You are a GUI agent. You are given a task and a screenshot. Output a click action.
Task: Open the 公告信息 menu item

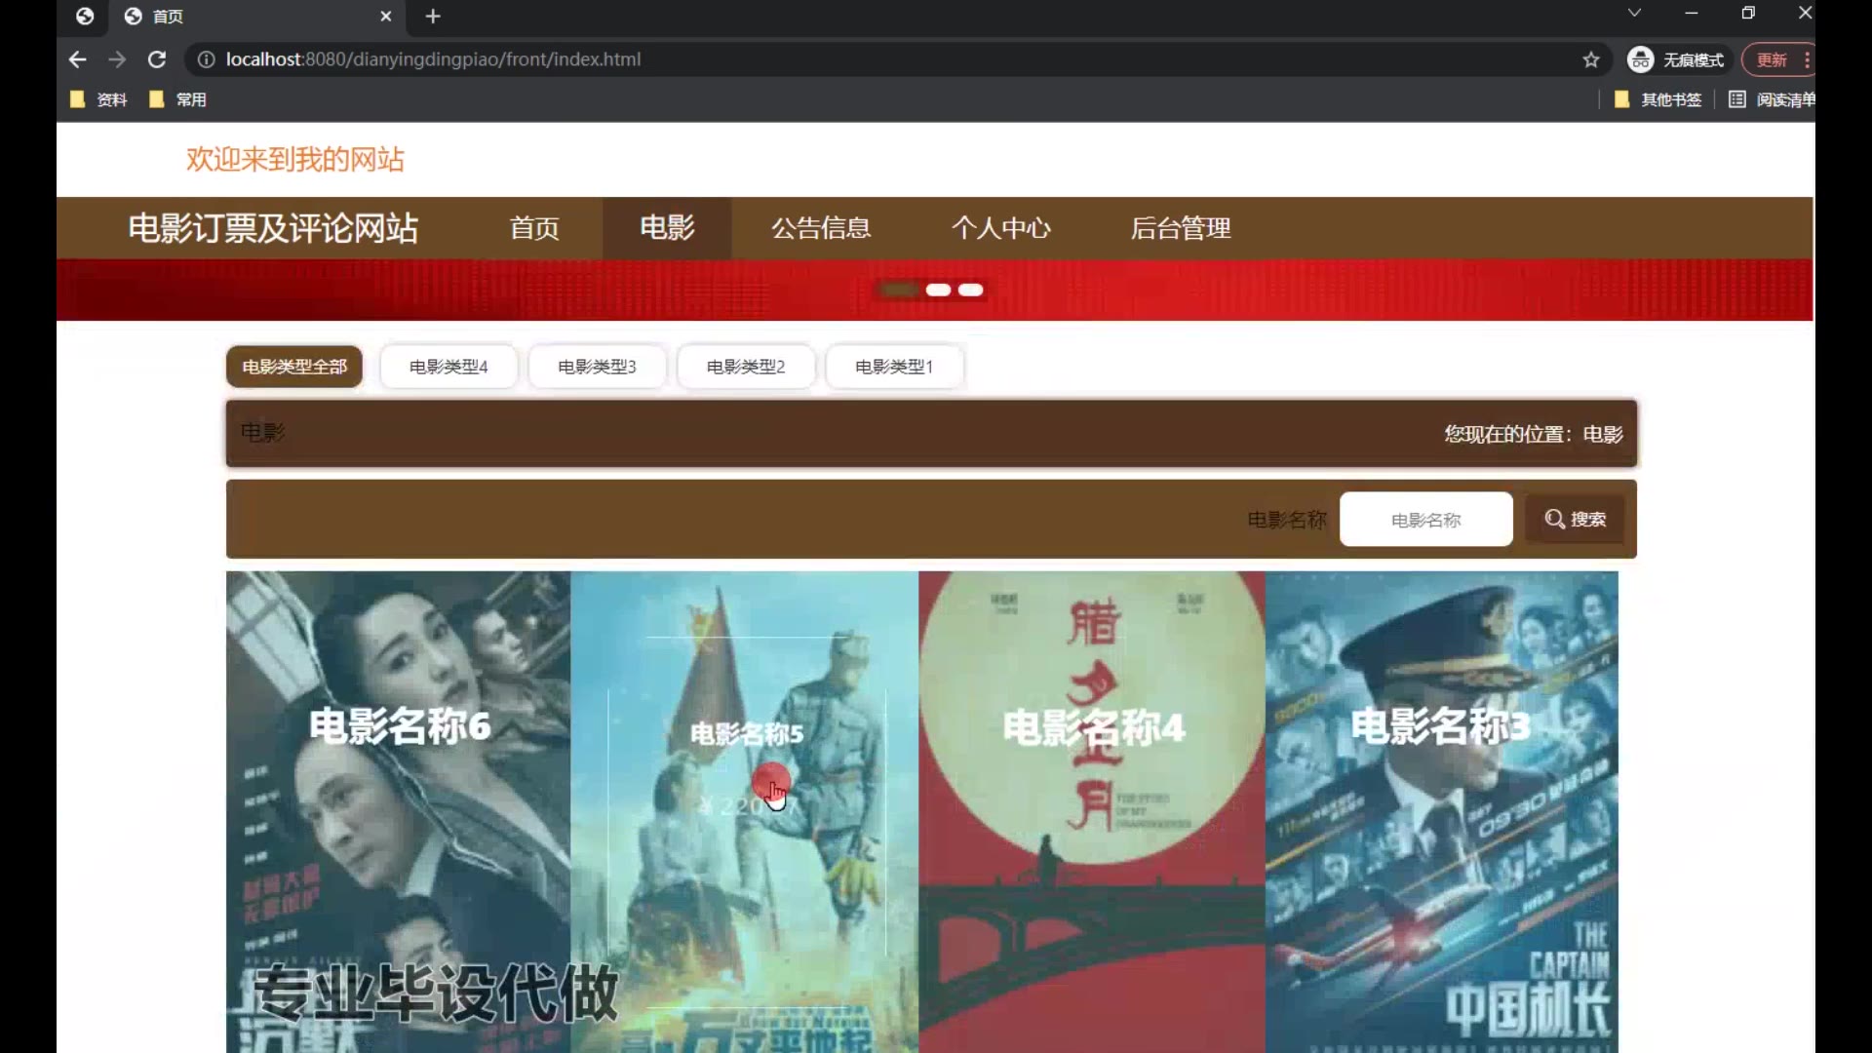pyautogui.click(x=821, y=228)
